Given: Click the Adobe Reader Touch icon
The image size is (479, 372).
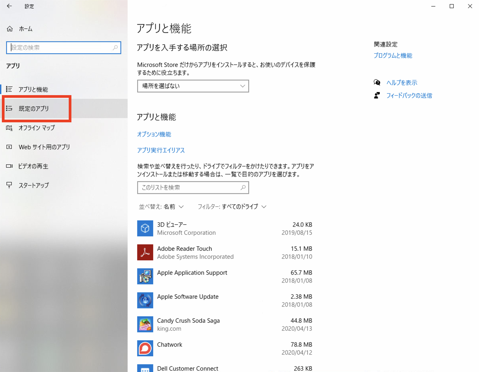Looking at the screenshot, I should [x=145, y=252].
